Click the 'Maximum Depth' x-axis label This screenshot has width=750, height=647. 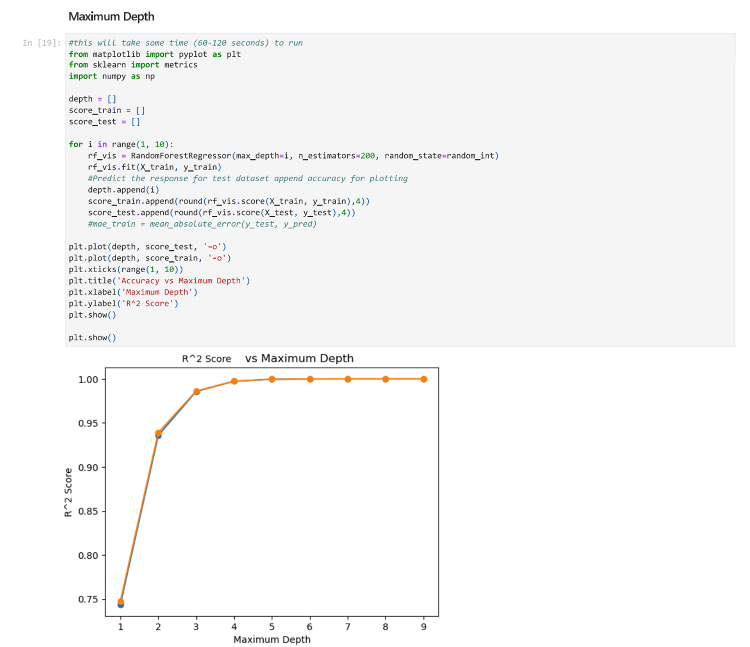coord(272,639)
